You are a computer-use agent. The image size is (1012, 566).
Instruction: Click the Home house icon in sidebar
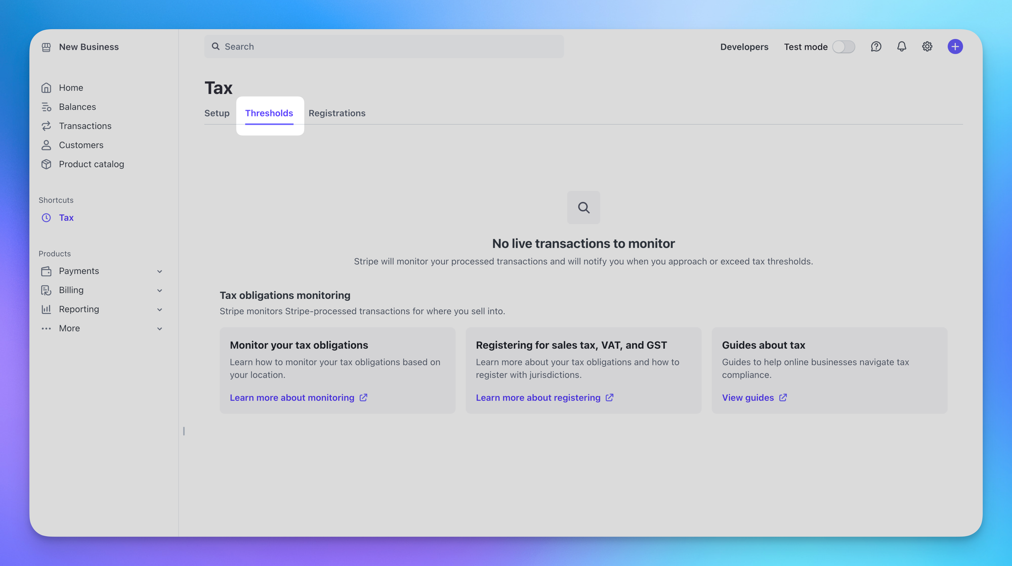pos(46,88)
